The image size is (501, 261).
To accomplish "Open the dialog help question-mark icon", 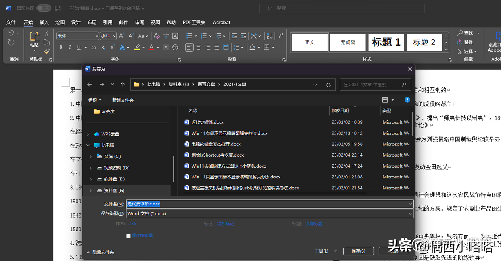I will (x=407, y=99).
